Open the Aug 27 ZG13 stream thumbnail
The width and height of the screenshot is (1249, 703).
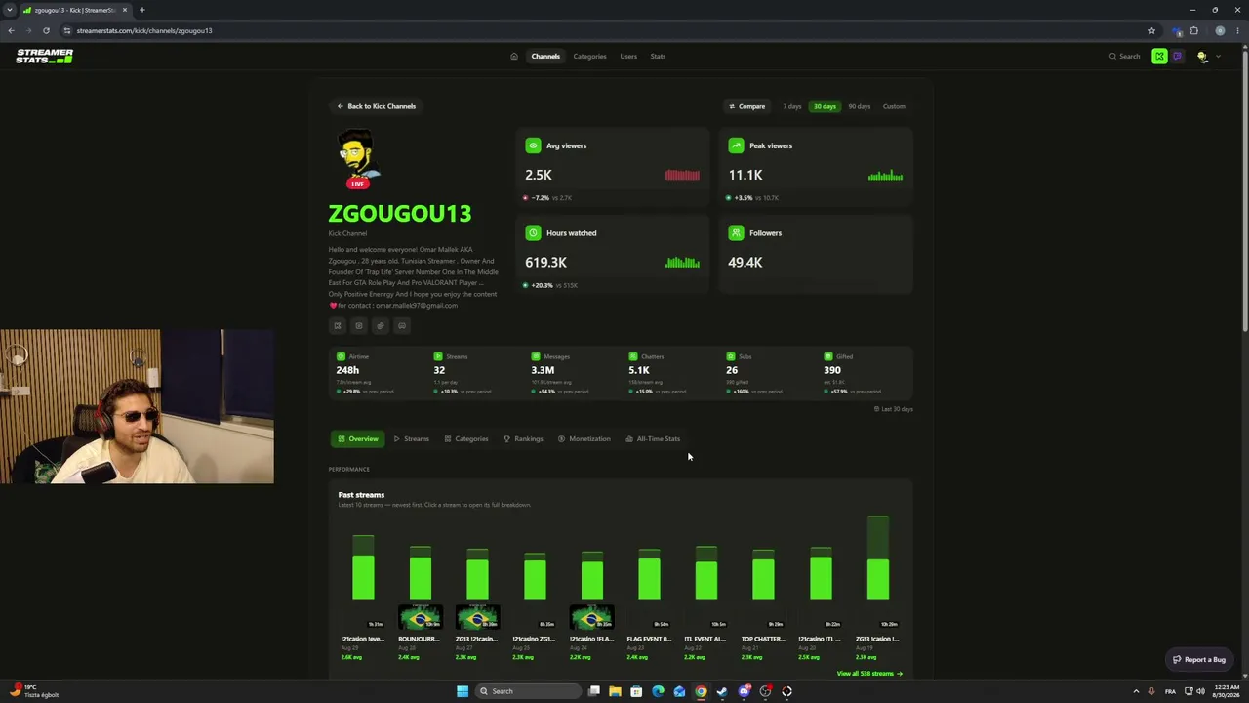(477, 617)
